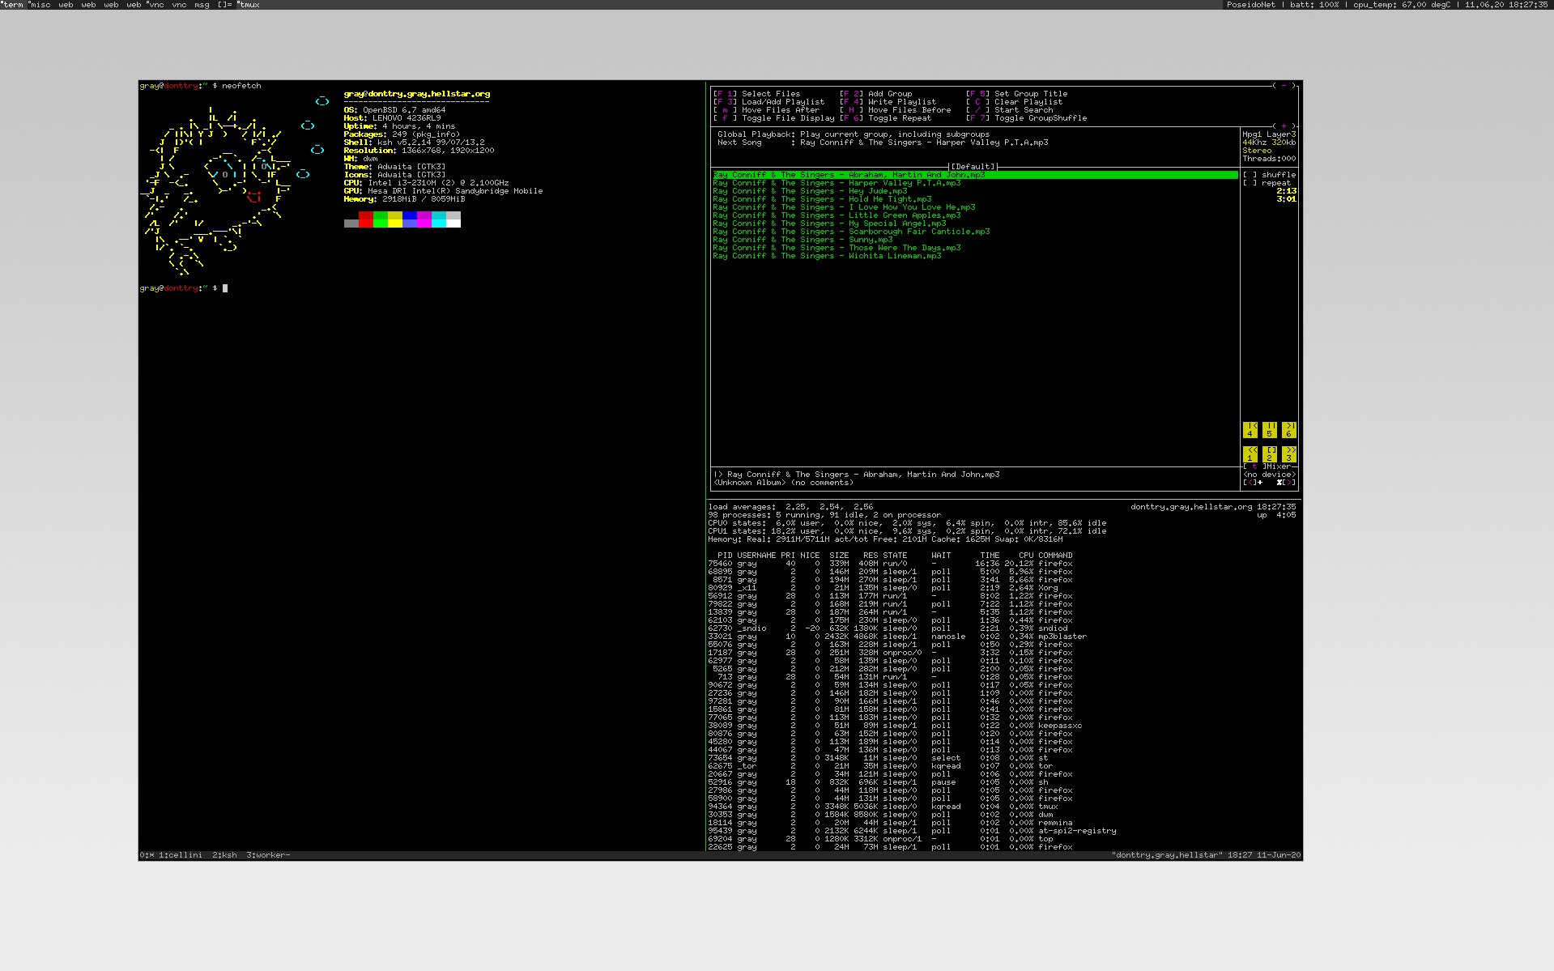Screen dimensions: 1554x971
Task: Select Little Green Apples.mp3 in the playlist
Action: click(837, 215)
